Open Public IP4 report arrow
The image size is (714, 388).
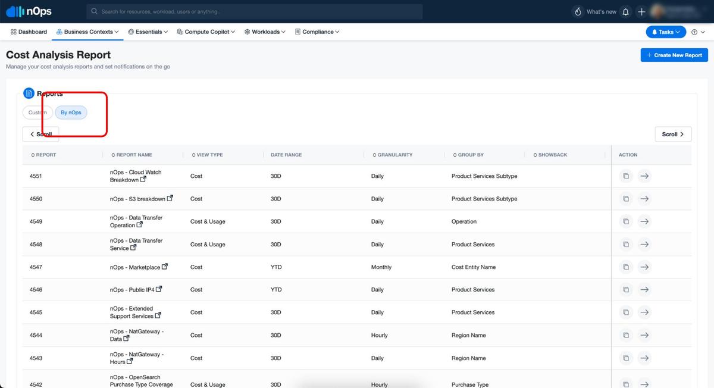point(644,290)
